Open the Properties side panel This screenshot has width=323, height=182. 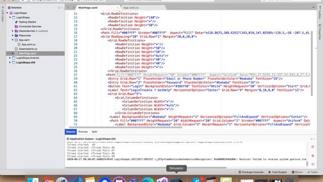(320, 32)
